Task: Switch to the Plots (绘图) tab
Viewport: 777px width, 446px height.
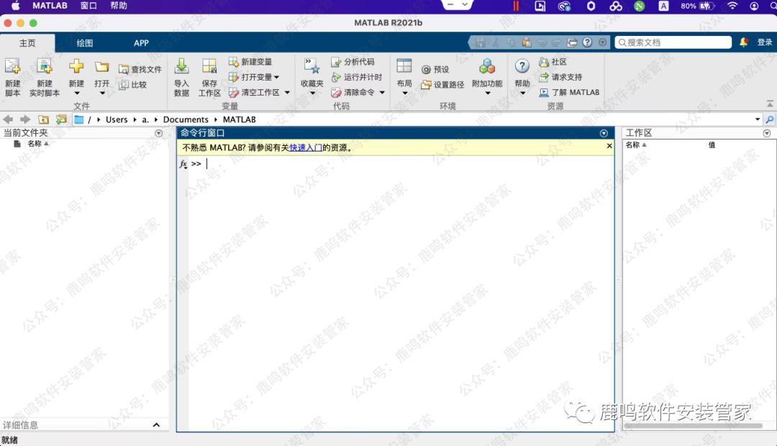Action: 85,43
